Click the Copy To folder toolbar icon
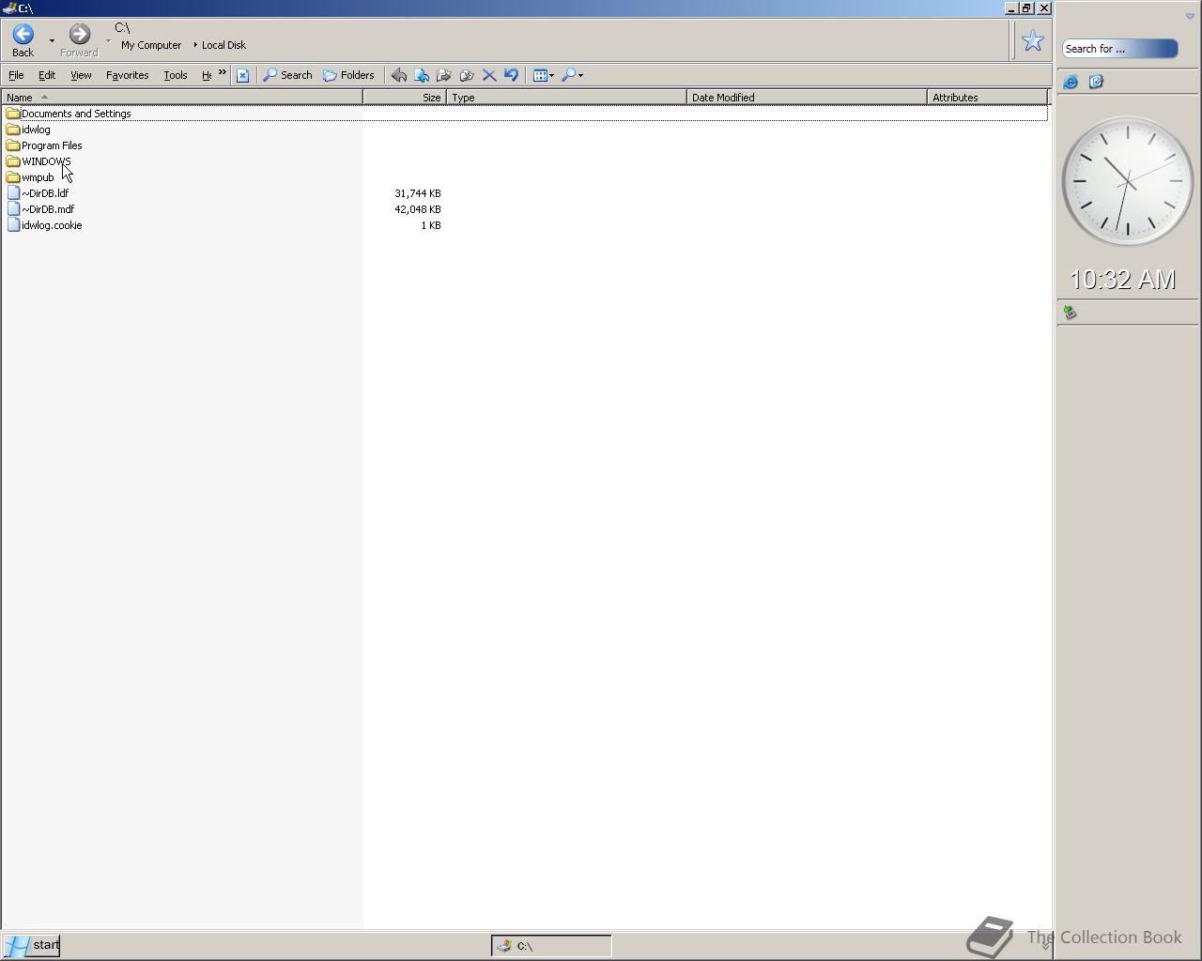Image resolution: width=1202 pixels, height=961 pixels. coord(444,75)
